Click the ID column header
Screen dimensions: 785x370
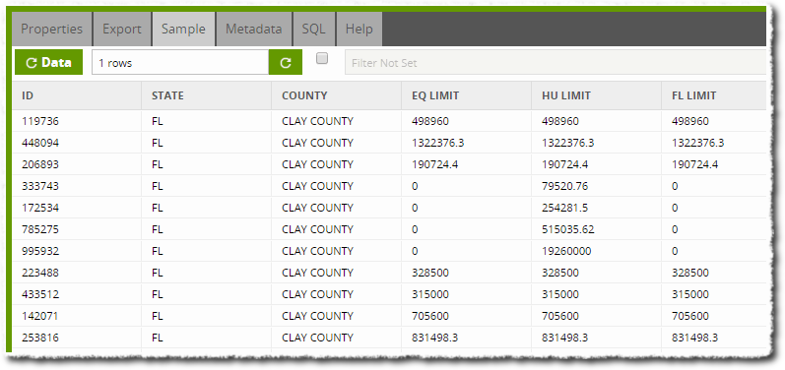click(x=77, y=95)
